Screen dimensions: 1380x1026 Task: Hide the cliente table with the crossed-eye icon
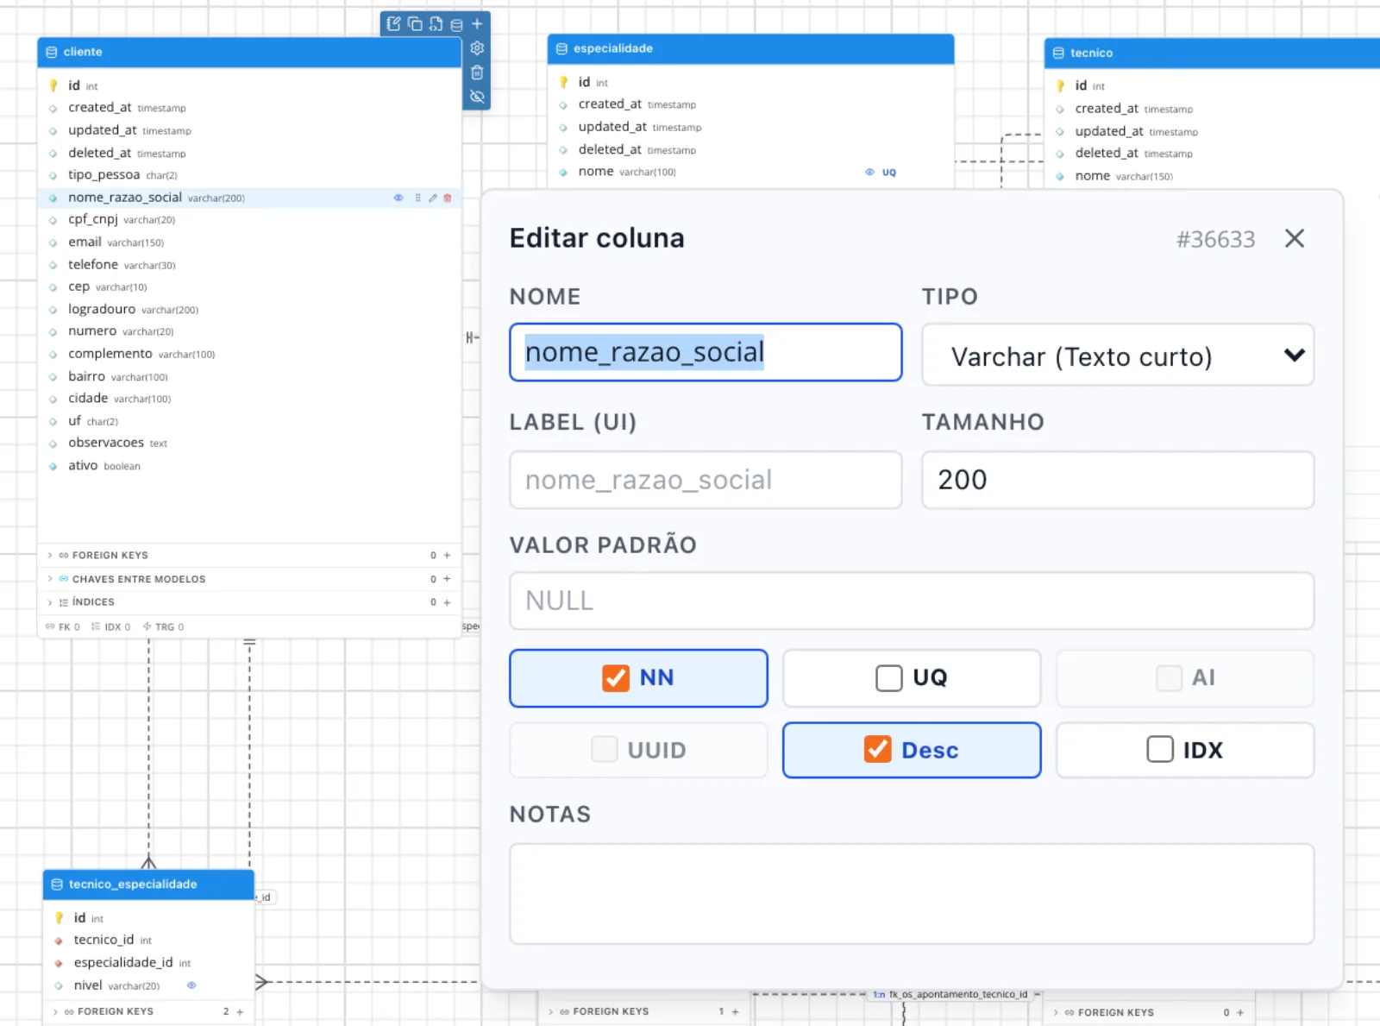pyautogui.click(x=477, y=97)
